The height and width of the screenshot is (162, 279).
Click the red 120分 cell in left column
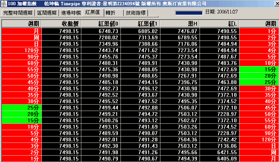click(x=21, y=50)
